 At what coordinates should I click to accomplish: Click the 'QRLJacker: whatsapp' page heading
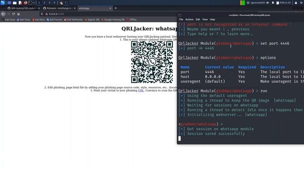[149, 28]
